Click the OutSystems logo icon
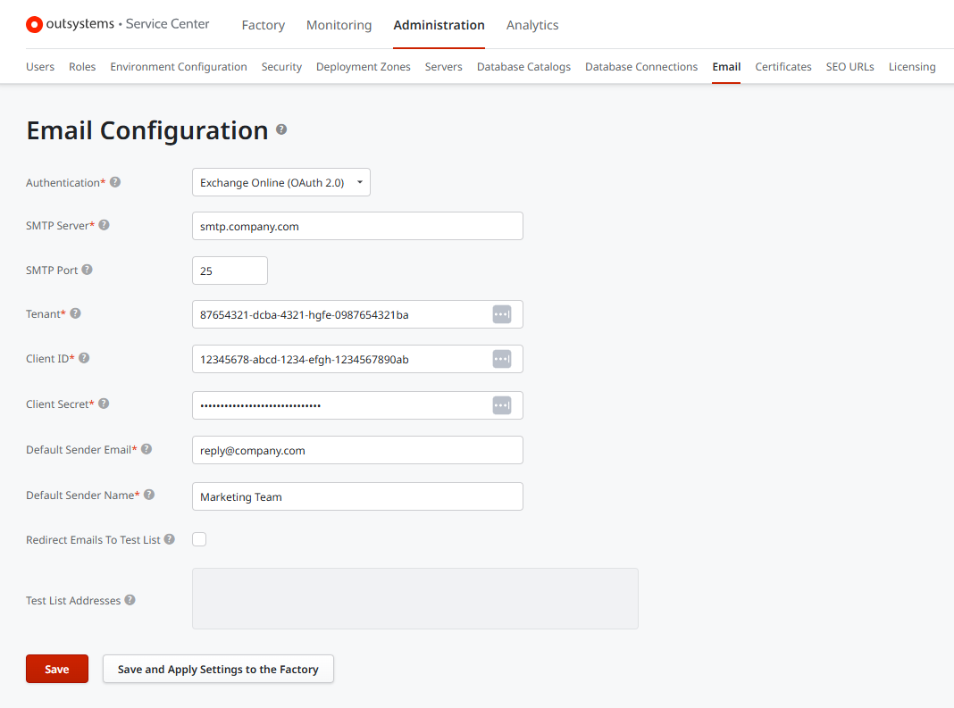 click(34, 24)
